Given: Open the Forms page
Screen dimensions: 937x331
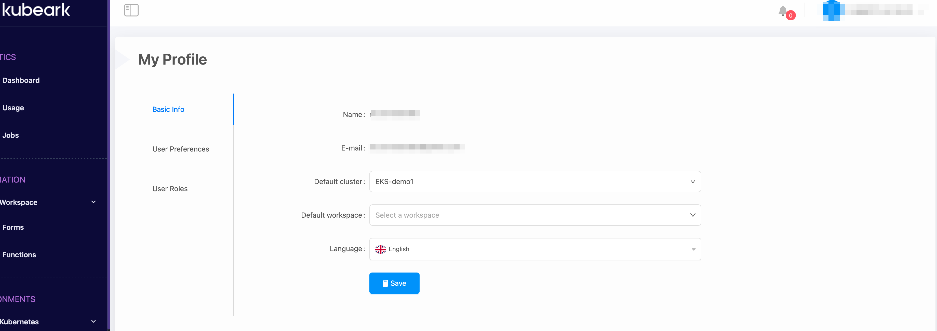Looking at the screenshot, I should [13, 227].
